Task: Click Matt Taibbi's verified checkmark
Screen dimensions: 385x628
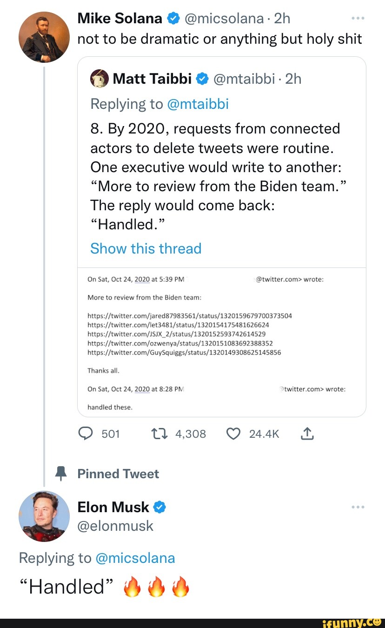Action: click(x=203, y=78)
